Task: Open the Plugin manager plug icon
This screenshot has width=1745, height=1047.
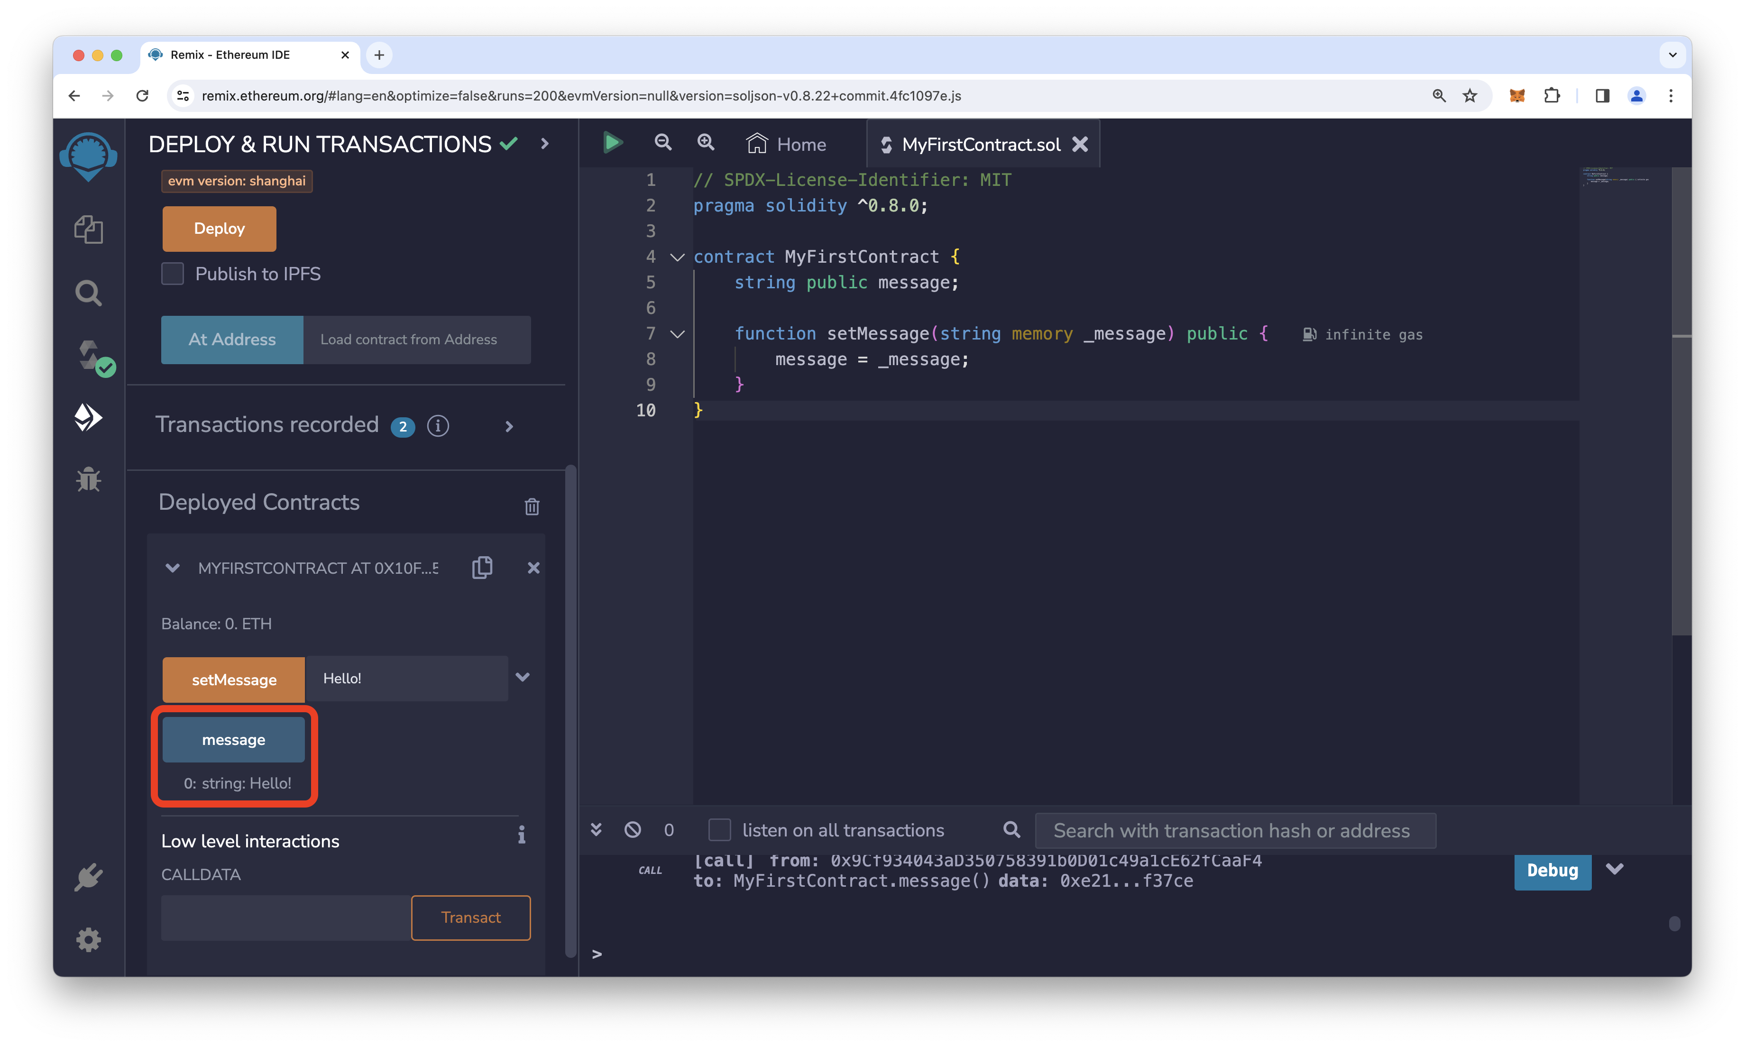Action: [88, 877]
